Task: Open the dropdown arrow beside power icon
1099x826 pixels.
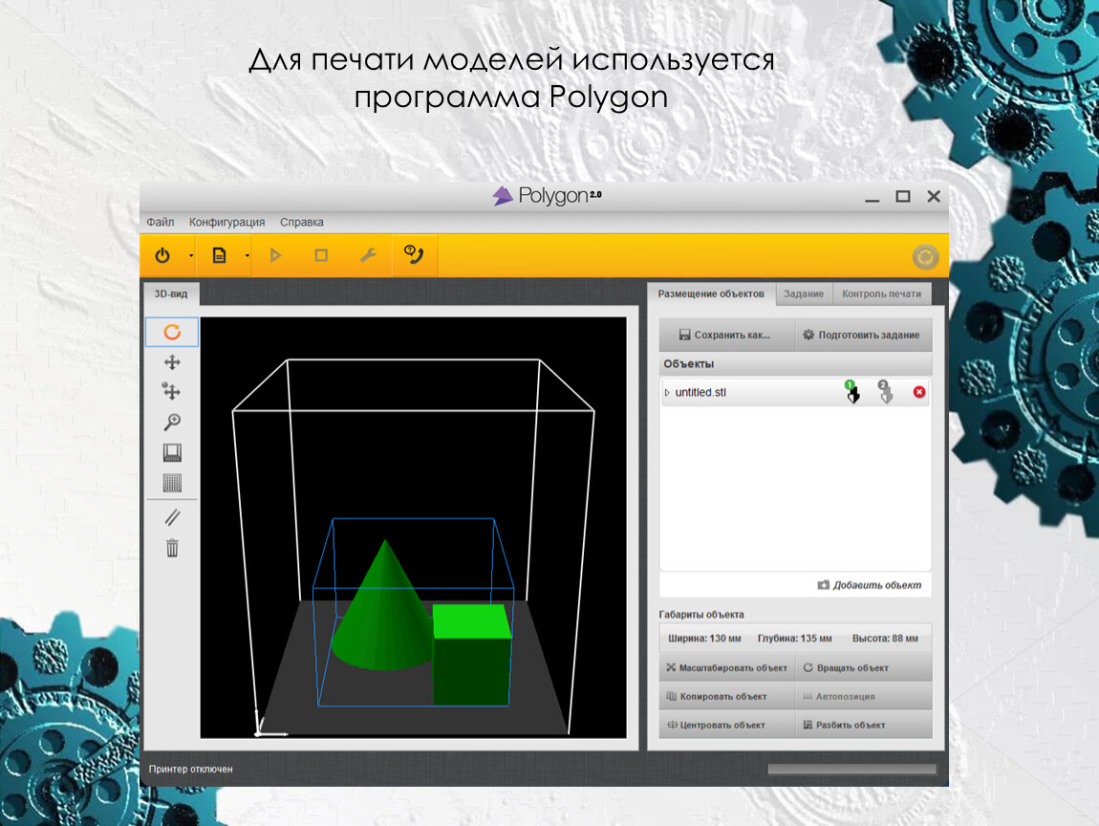Action: pos(190,256)
